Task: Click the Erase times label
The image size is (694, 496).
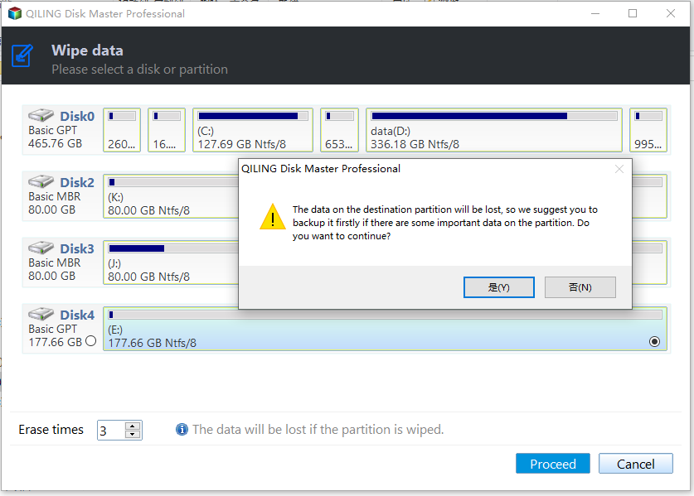Action: (51, 430)
